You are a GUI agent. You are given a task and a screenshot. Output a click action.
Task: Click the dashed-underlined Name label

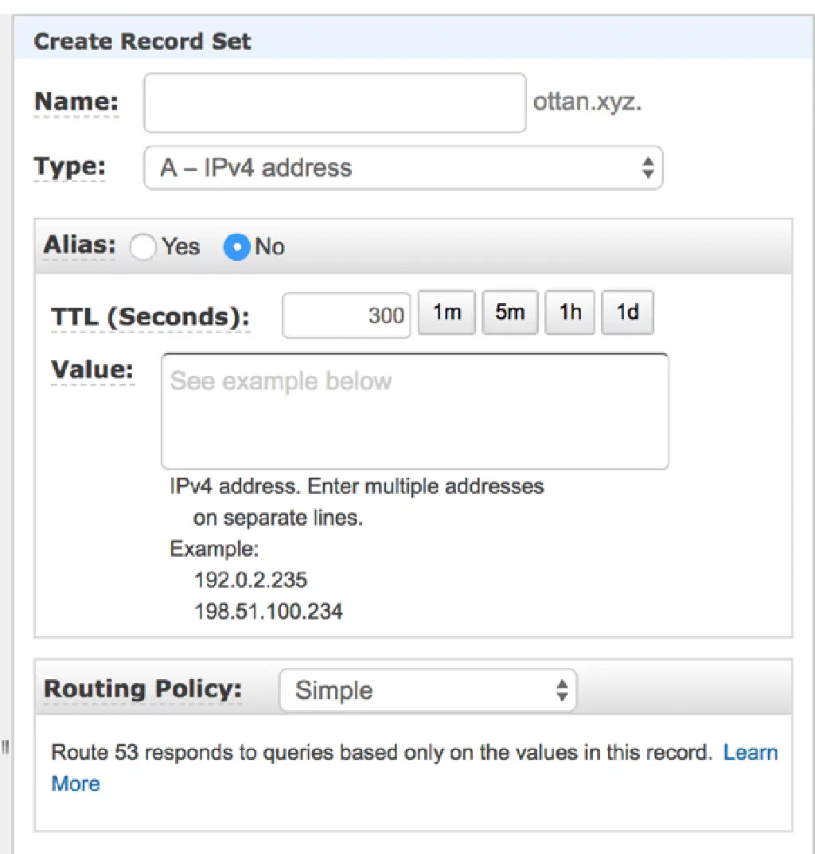(76, 103)
